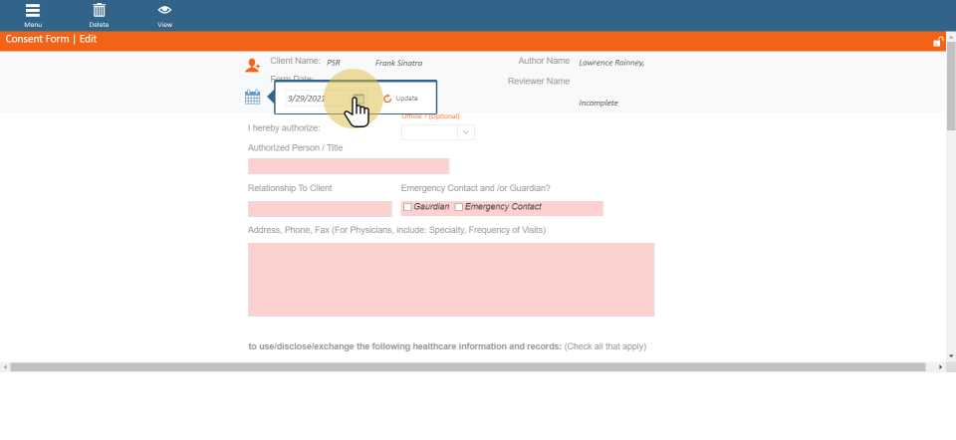This screenshot has width=956, height=440.
Task: Click vertical scrollbar down arrow
Action: [950, 355]
